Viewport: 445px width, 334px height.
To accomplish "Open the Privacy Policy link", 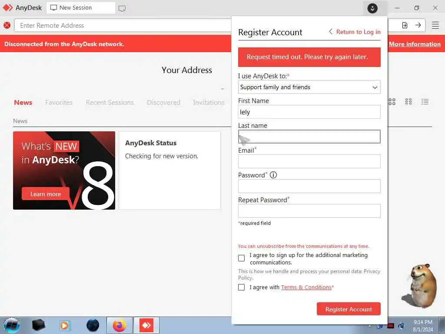I will (x=309, y=274).
